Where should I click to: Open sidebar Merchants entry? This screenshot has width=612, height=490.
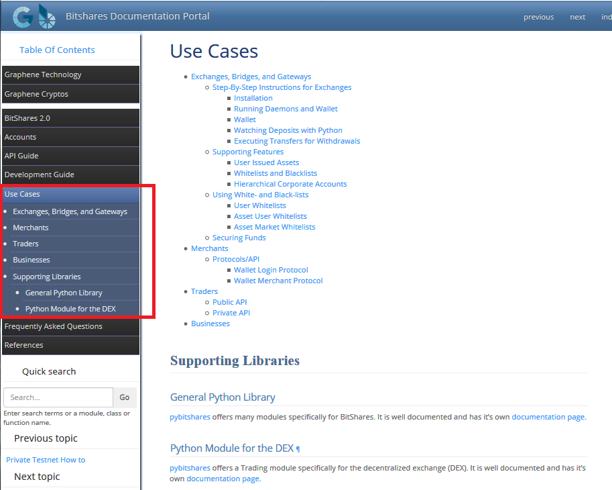pyautogui.click(x=31, y=228)
